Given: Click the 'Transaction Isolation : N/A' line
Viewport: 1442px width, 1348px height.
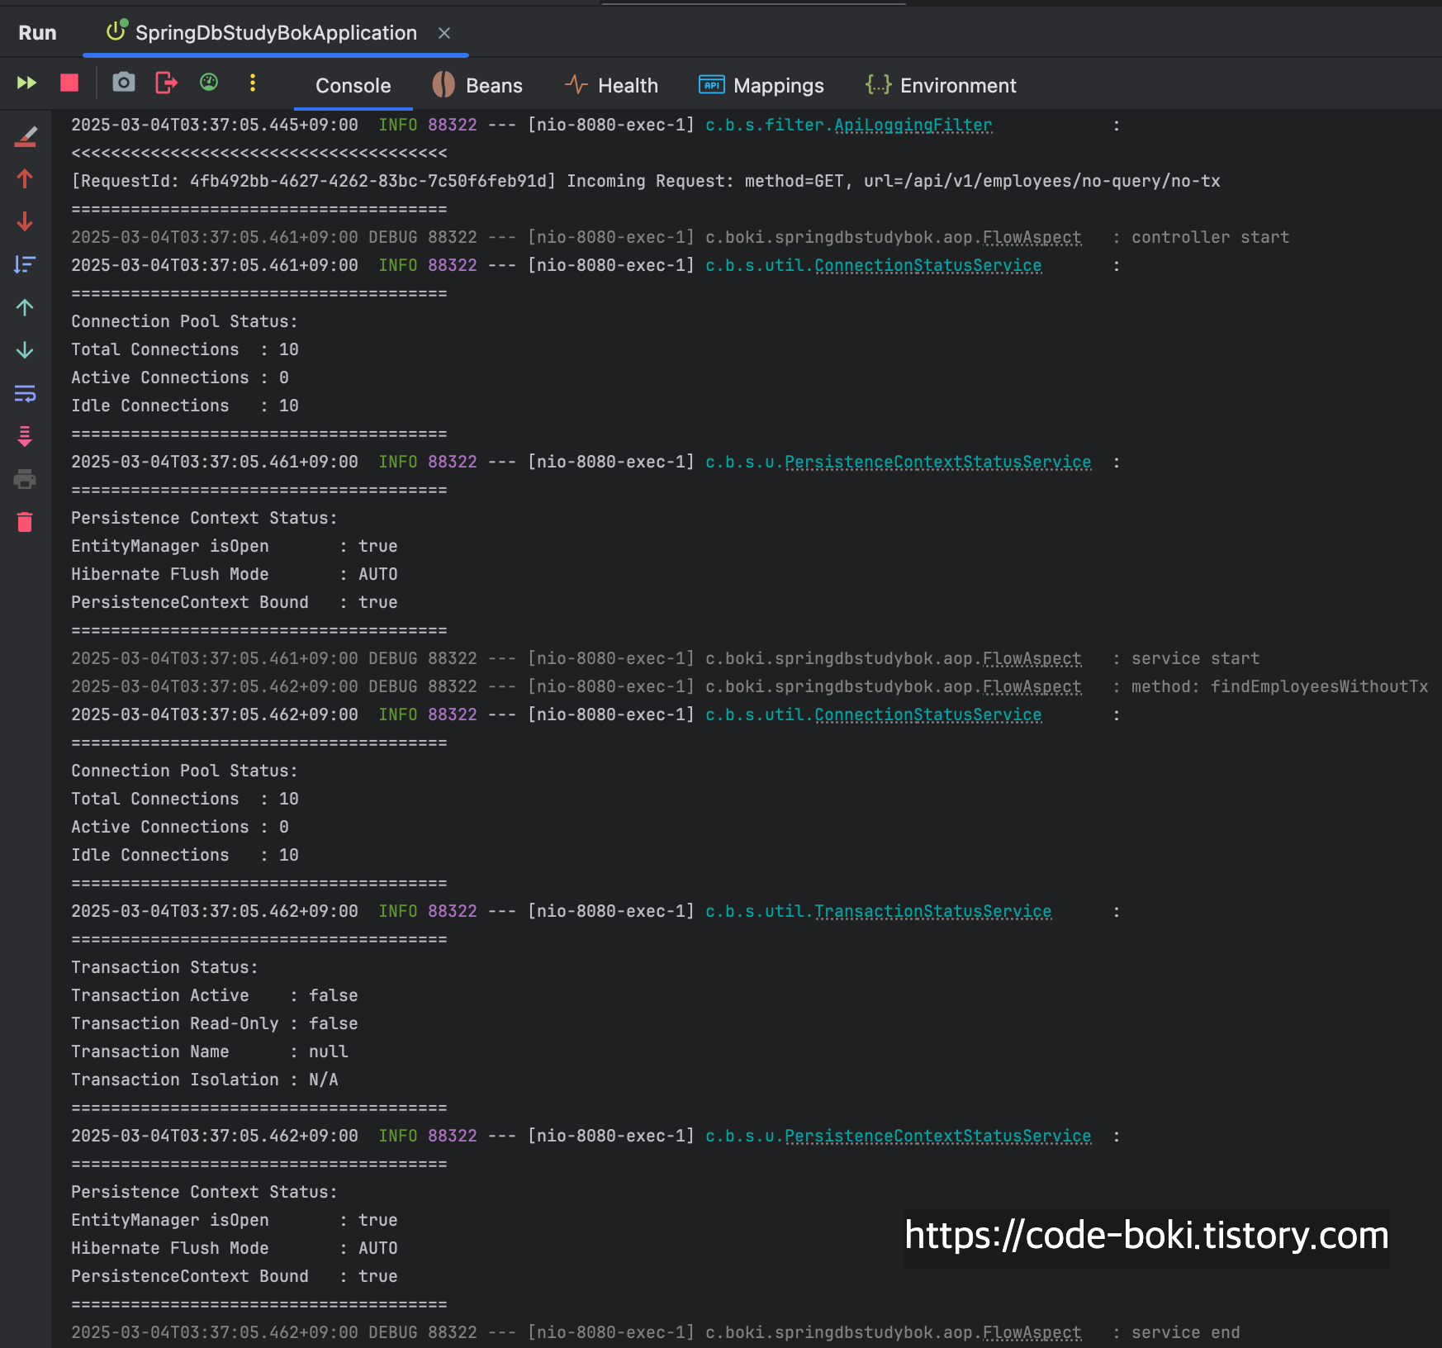Looking at the screenshot, I should click(205, 1080).
